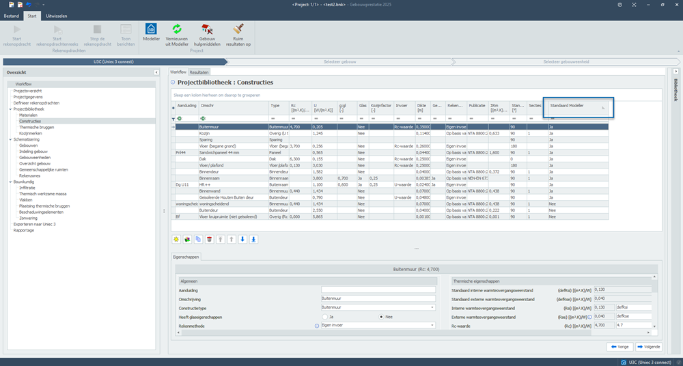This screenshot has width=683, height=366.
Task: Open Materialen in the workflow tree
Action: [x=29, y=115]
